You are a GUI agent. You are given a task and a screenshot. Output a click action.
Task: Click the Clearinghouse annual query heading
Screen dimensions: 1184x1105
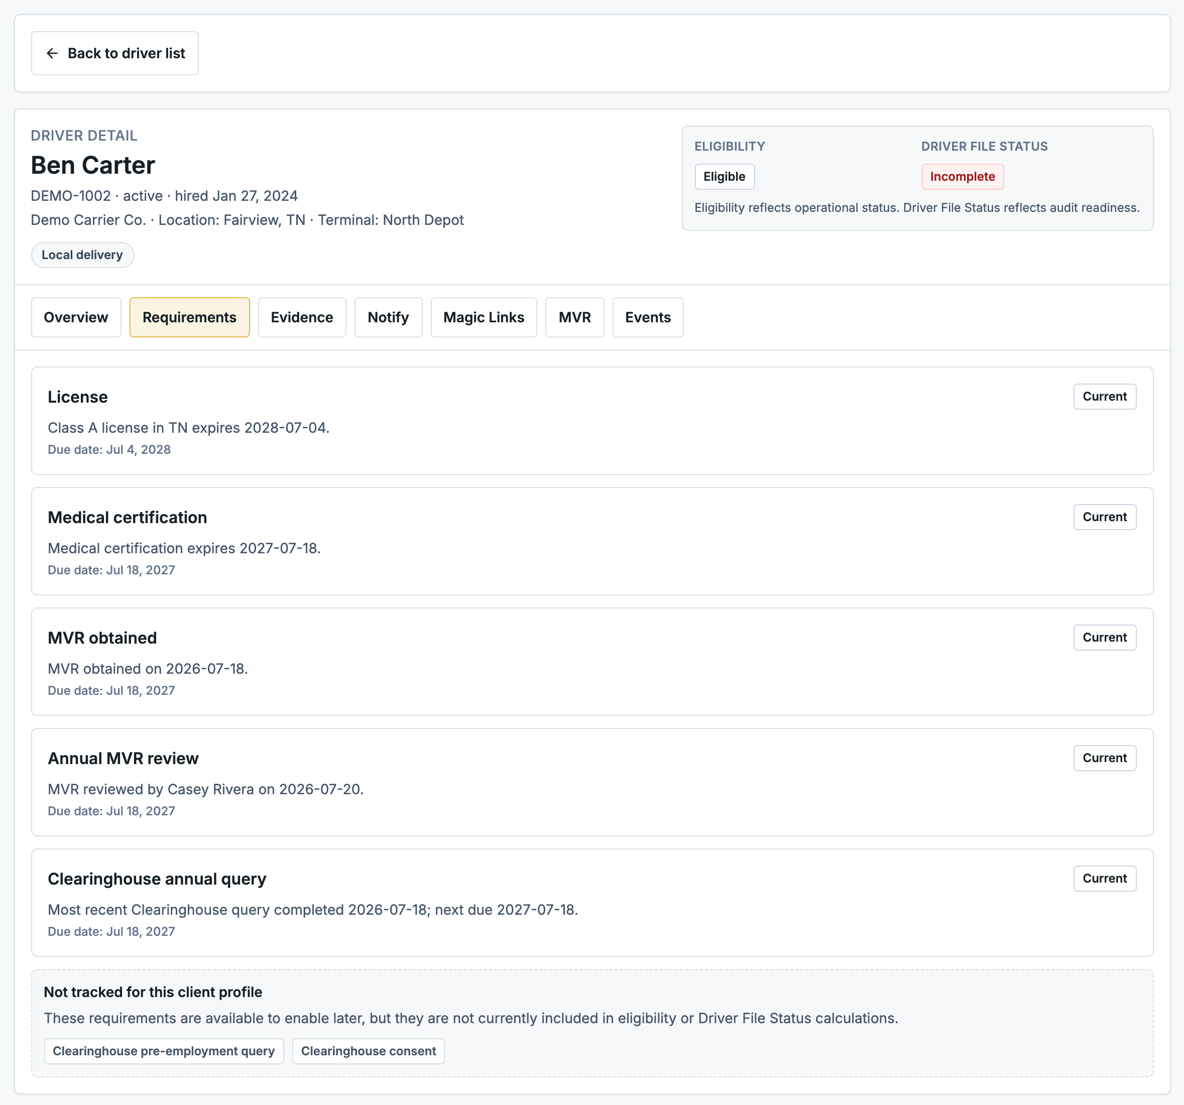pos(157,879)
